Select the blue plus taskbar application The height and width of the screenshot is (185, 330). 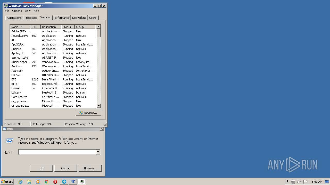pyautogui.click(x=64, y=182)
